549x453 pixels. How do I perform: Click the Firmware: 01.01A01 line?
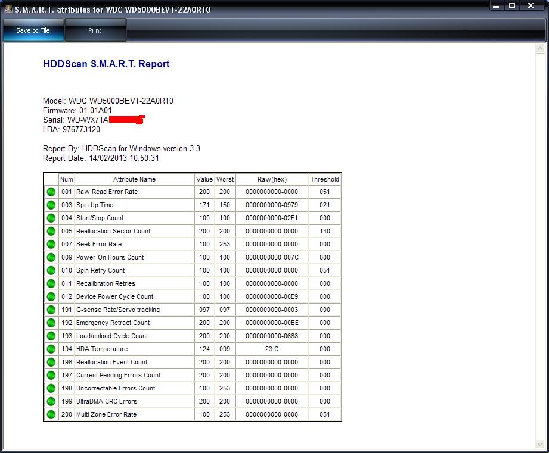[x=77, y=111]
